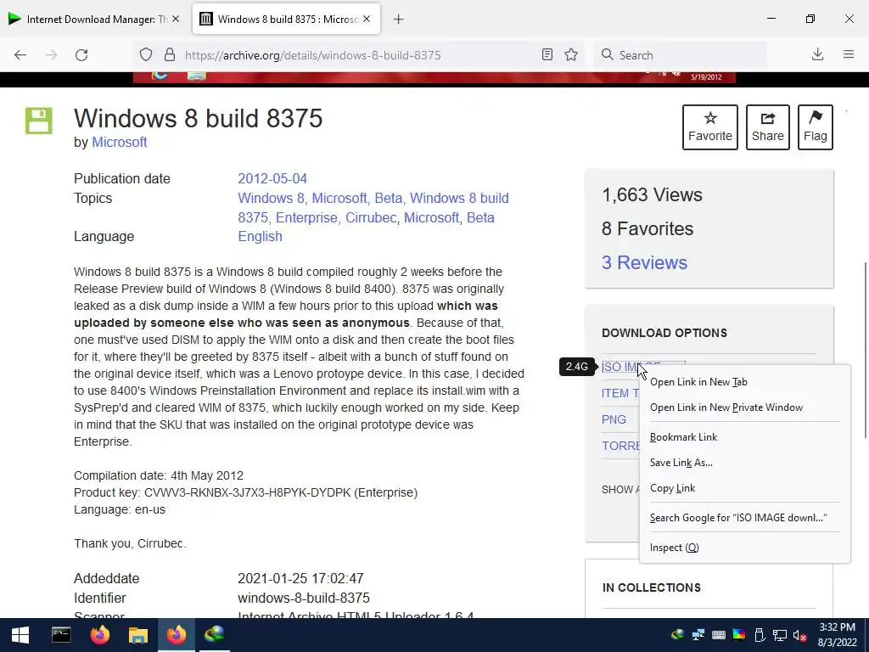Screen dimensions: 869x652
Task: Reload the page using refresh icon
Action: tap(81, 55)
